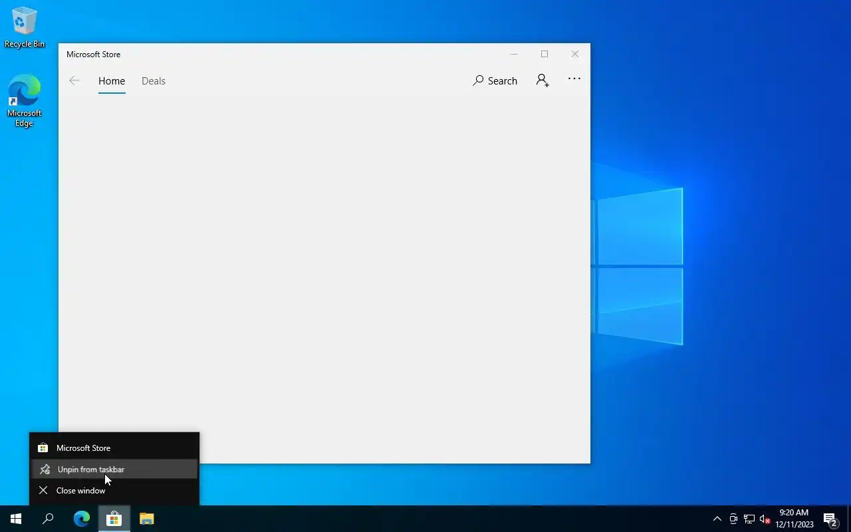Choose Unpin from taskbar
Viewport: 851px width, 532px height.
pyautogui.click(x=114, y=469)
